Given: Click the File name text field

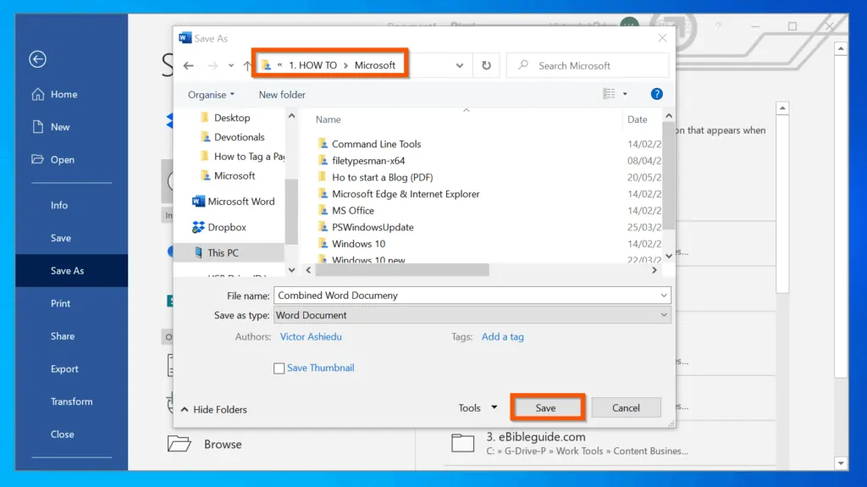Looking at the screenshot, I should [x=466, y=296].
